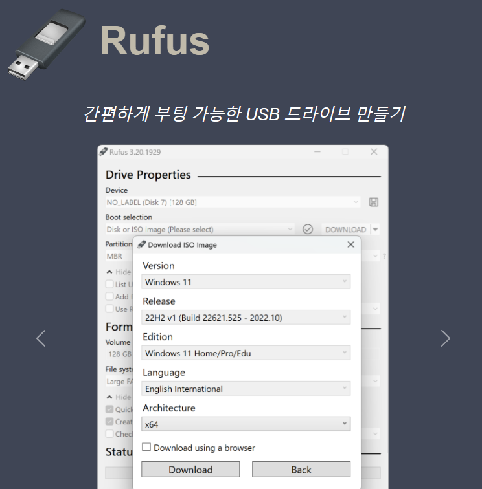Screen dimensions: 482x489
Task: Toggle the Use Rufus MBR checkbox
Action: click(x=109, y=309)
